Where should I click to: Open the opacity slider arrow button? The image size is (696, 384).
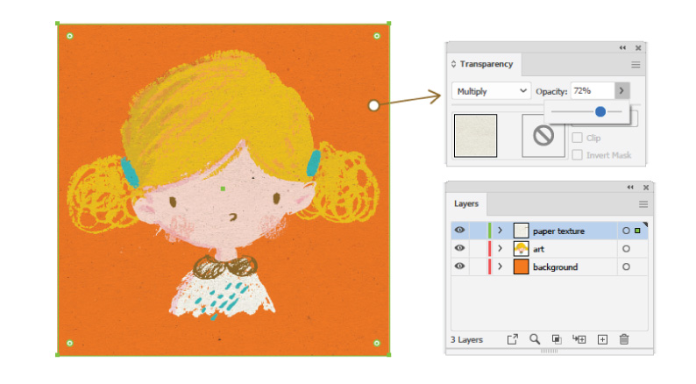(x=621, y=90)
